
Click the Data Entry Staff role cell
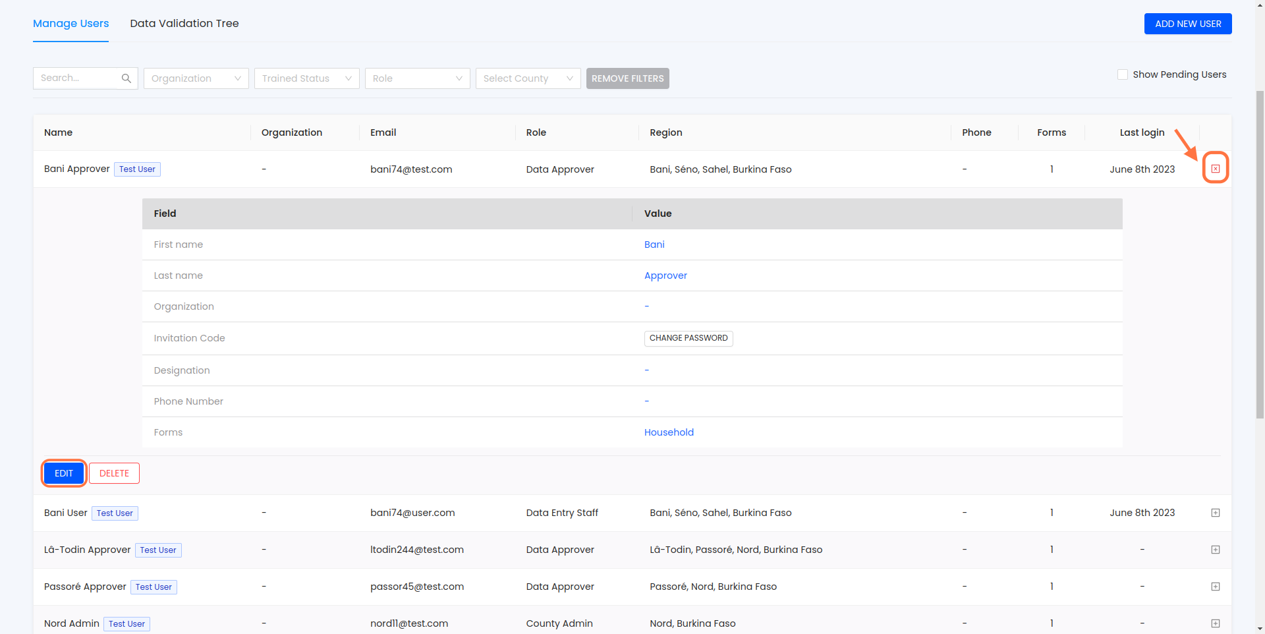pos(562,513)
